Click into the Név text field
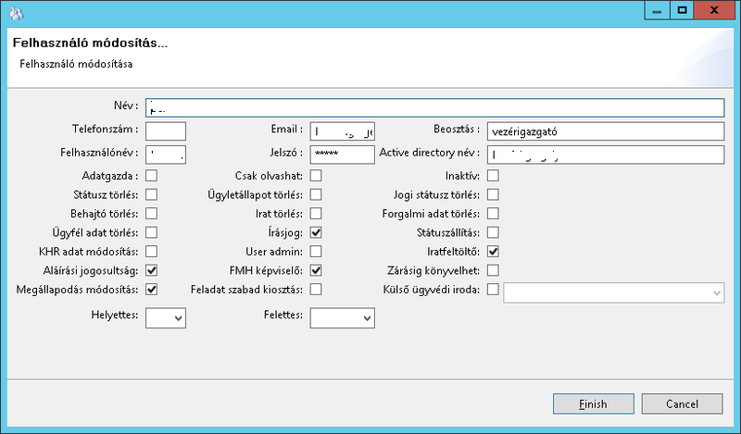The image size is (741, 434). (434, 108)
